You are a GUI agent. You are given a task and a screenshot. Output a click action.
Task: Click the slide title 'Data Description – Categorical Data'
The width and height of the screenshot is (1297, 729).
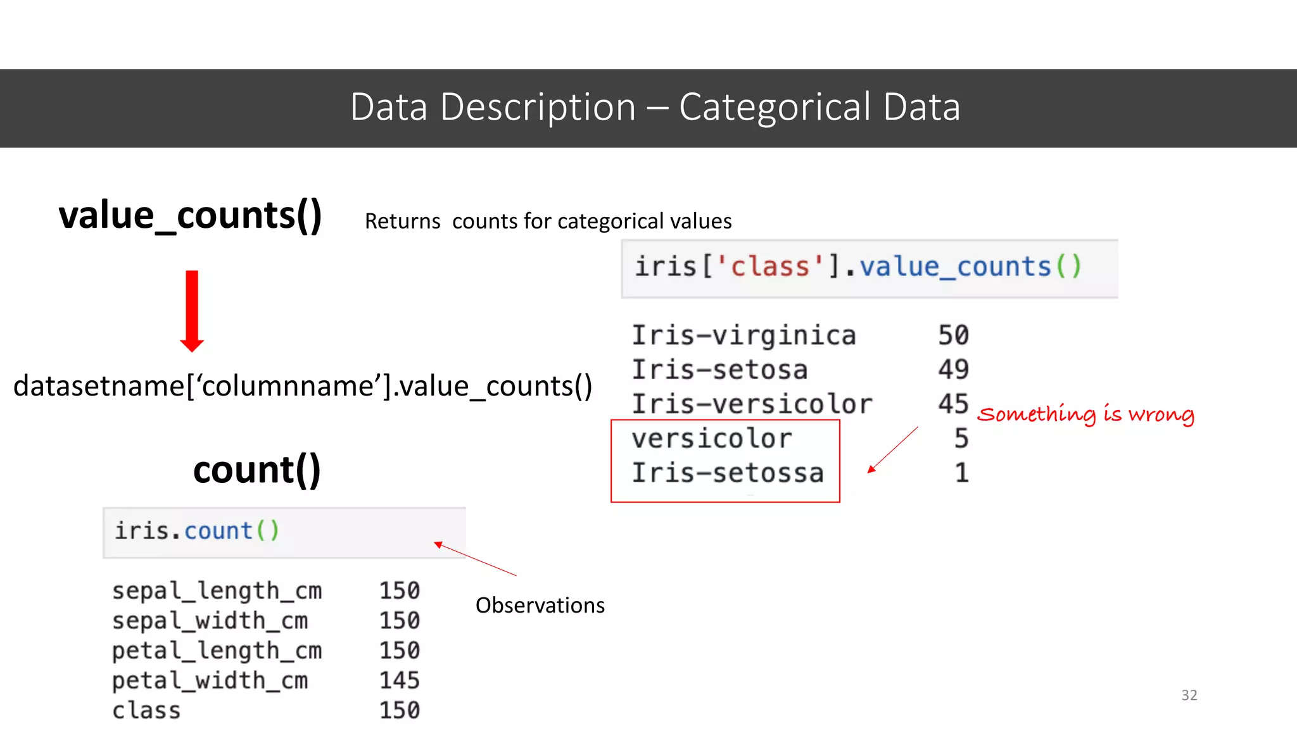click(x=655, y=107)
